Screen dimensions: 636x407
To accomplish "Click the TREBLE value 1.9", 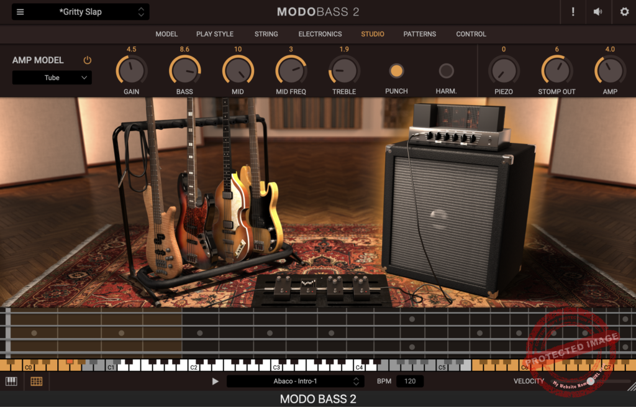I will click(x=344, y=49).
